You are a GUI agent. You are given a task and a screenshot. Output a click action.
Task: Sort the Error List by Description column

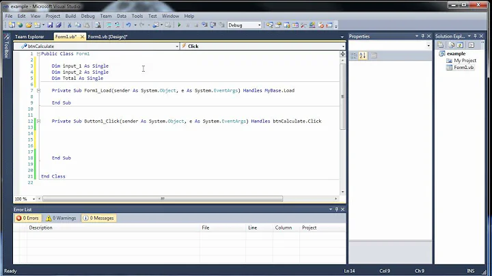click(113, 227)
